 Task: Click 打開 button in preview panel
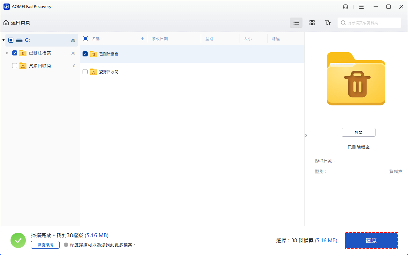[x=359, y=132]
